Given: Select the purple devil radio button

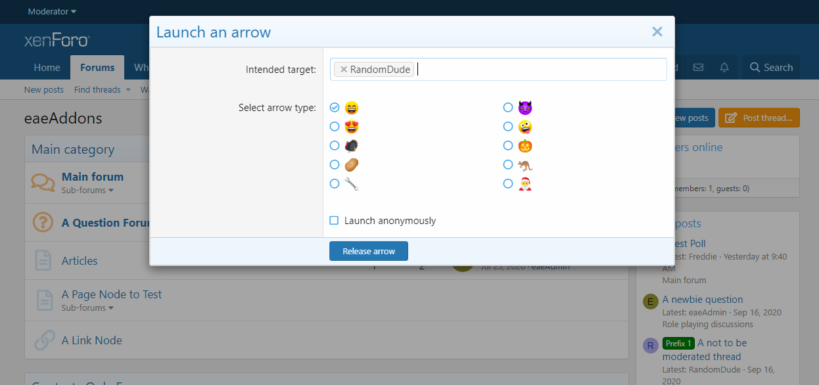Looking at the screenshot, I should point(507,108).
